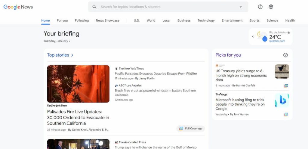The height and width of the screenshot is (149, 308).
Task: Open Brush fires erupt windstorm article
Action: click(x=156, y=93)
